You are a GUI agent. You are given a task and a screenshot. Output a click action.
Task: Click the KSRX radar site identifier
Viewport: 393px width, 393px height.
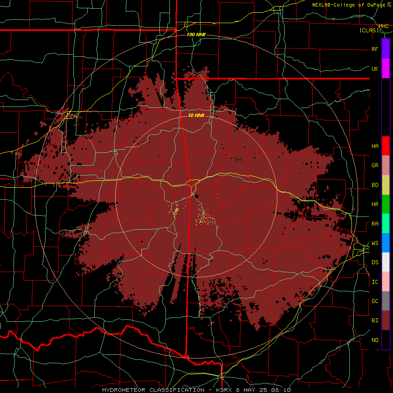click(x=224, y=390)
